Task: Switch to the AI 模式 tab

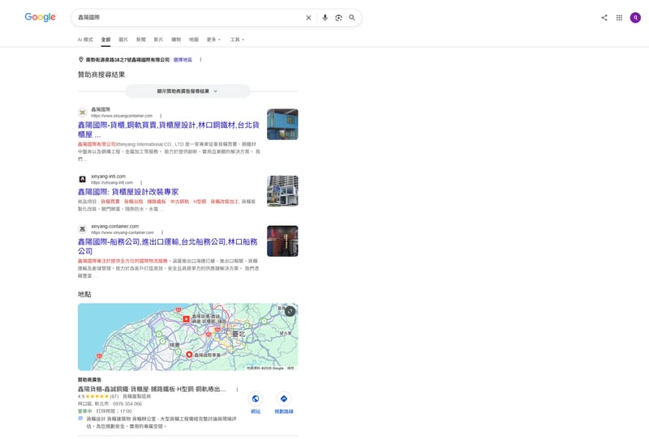Action: (85, 40)
